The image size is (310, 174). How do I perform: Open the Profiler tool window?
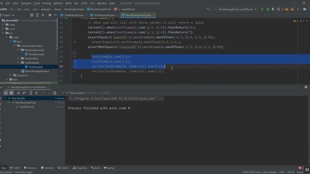pos(63,168)
